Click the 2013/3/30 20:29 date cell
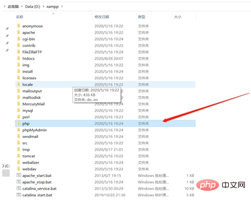The height and width of the screenshot is (203, 251). [x=109, y=189]
